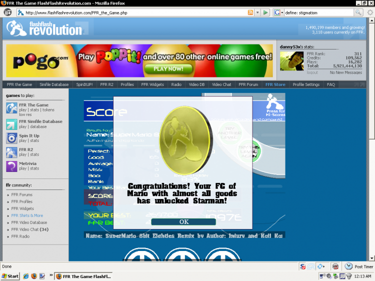
Task: Open the FFR Store nav tab
Action: (275, 84)
